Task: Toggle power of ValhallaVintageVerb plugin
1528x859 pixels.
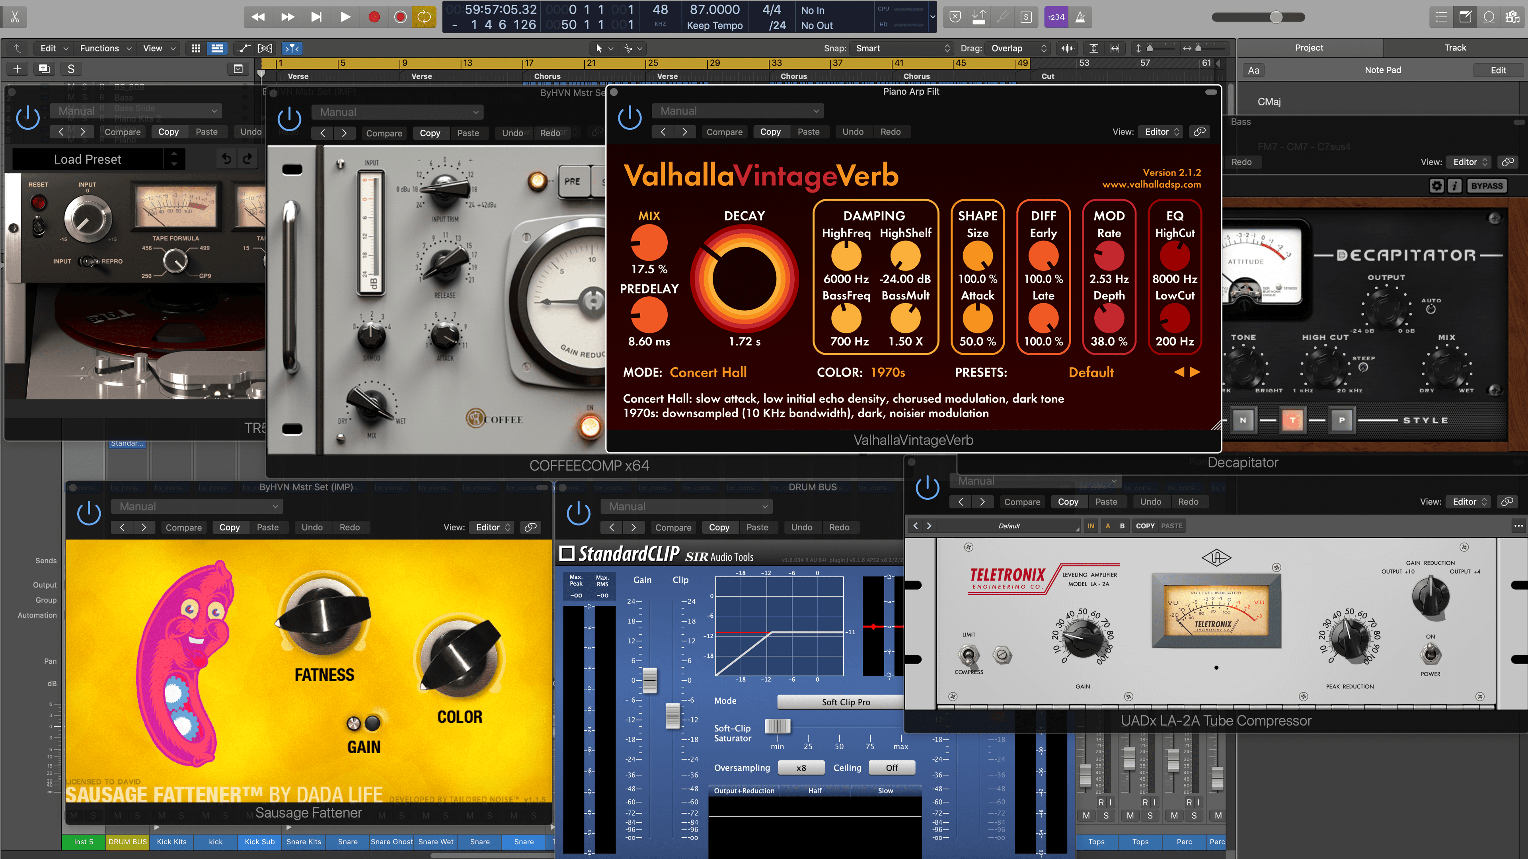Action: (x=630, y=117)
